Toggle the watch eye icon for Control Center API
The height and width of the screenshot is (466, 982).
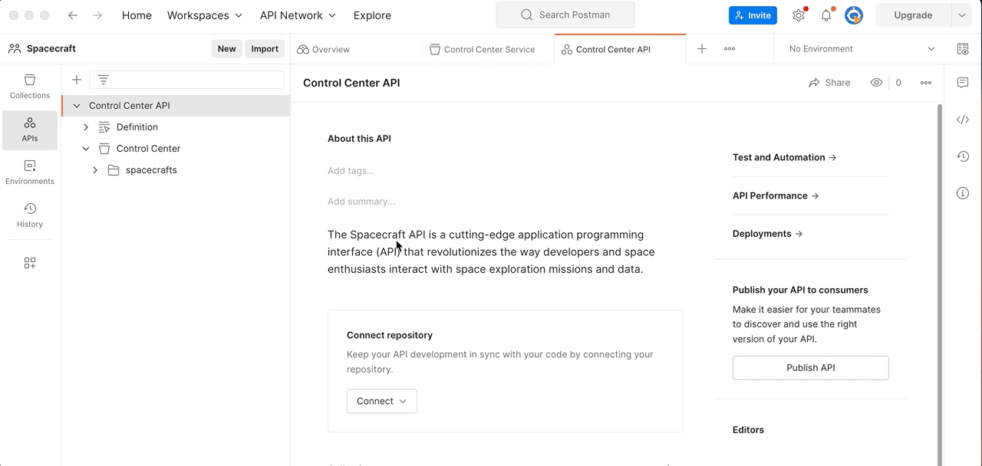pos(876,82)
